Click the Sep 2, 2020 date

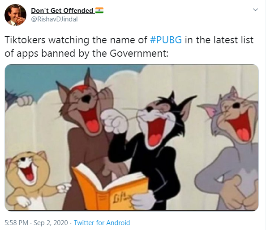(x=51, y=223)
